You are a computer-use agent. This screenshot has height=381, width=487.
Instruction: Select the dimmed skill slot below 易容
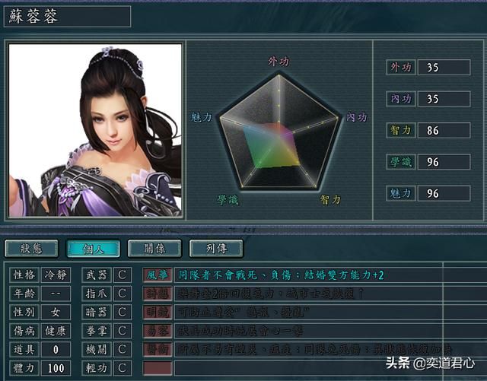[158, 350]
